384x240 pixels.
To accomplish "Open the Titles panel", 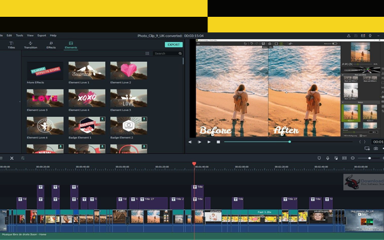I will click(x=11, y=45).
